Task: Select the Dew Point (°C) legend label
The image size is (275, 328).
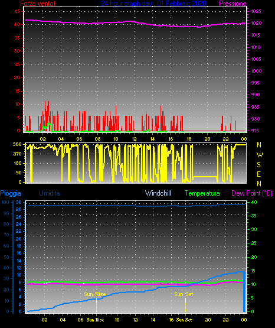Action: (252, 193)
